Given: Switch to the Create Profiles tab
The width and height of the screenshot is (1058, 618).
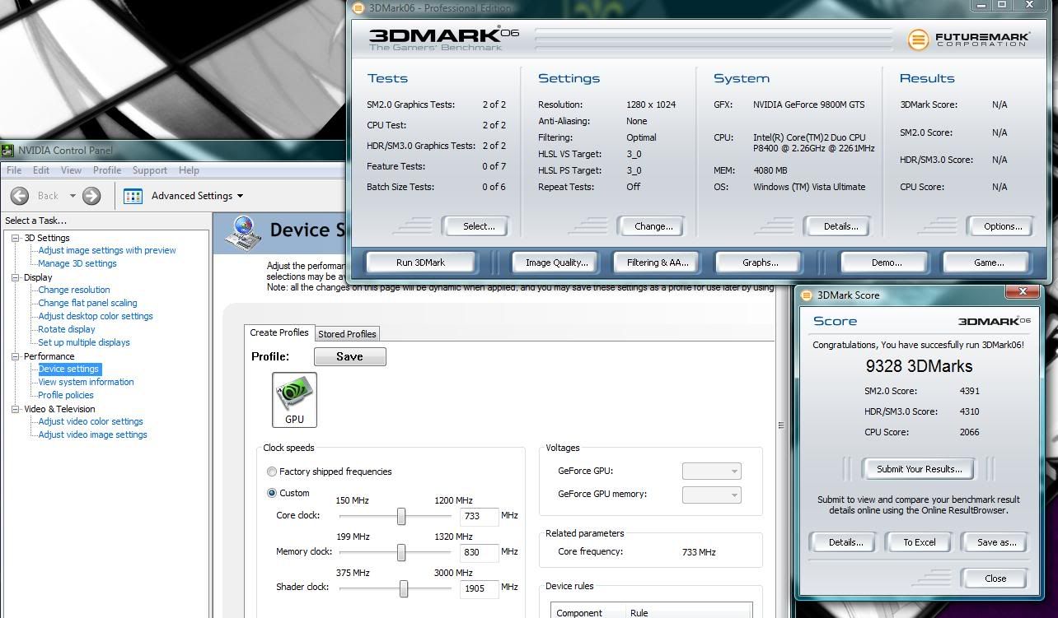Looking at the screenshot, I should click(x=279, y=332).
